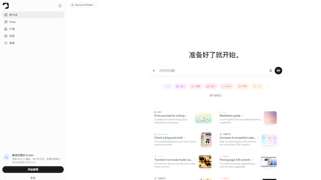321x180 pixels.
Task: Expand the show-all (显示全部) link under the chips
Action: pos(215,95)
